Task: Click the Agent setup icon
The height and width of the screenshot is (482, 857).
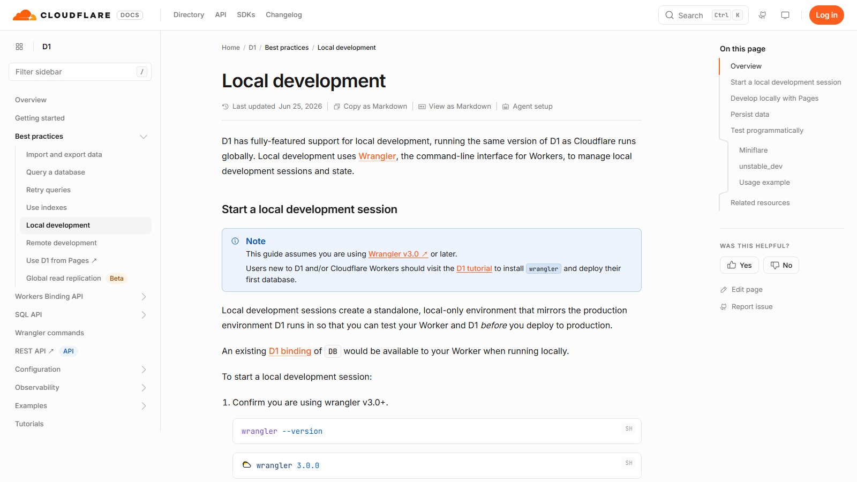Action: pos(506,107)
